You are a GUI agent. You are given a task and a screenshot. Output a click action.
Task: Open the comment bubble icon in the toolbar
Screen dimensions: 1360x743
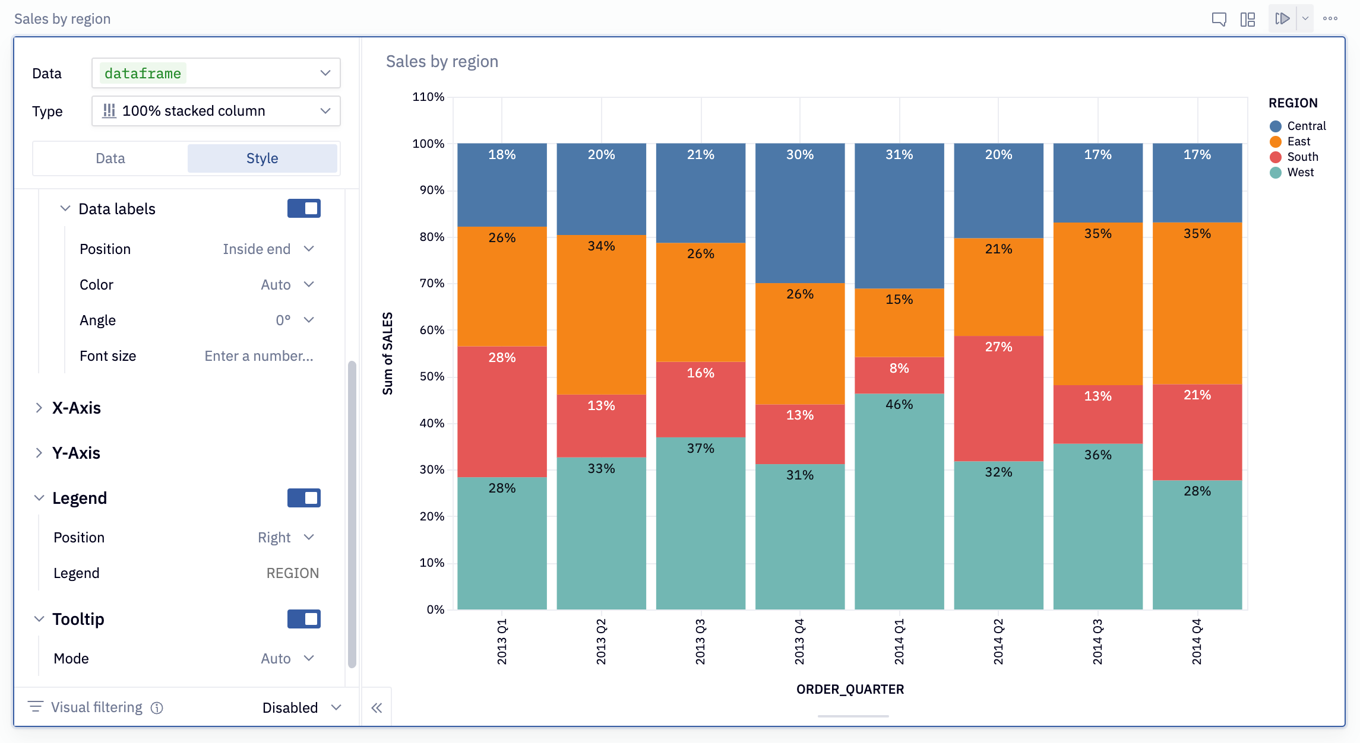point(1219,18)
